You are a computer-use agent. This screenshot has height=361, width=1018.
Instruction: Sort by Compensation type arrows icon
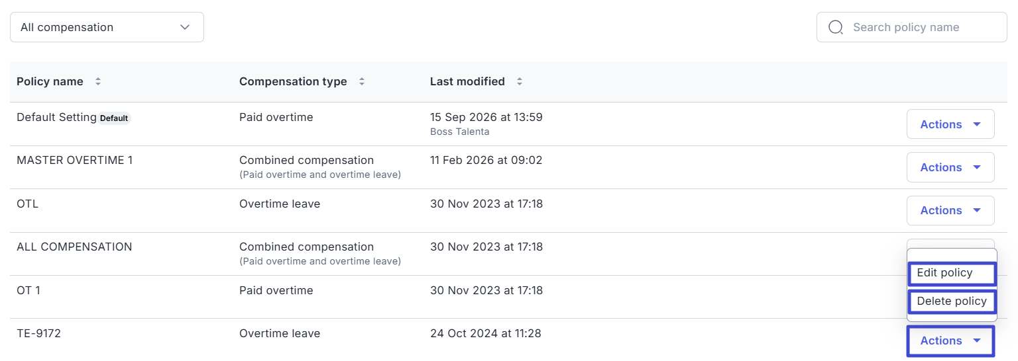click(362, 81)
